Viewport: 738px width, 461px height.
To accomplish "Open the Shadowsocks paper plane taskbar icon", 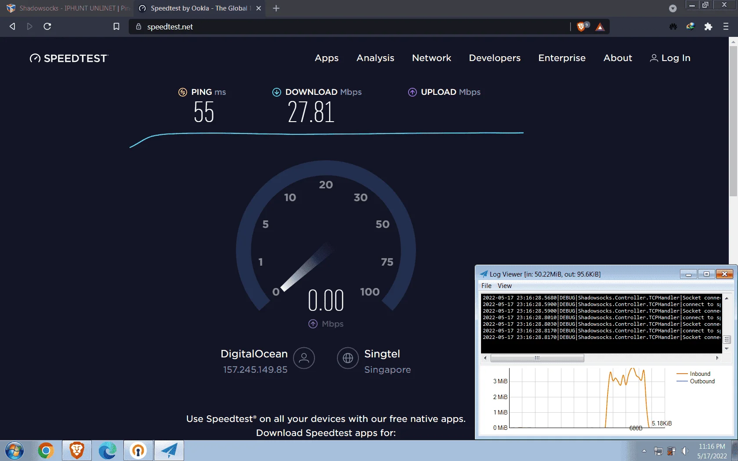I will [169, 451].
